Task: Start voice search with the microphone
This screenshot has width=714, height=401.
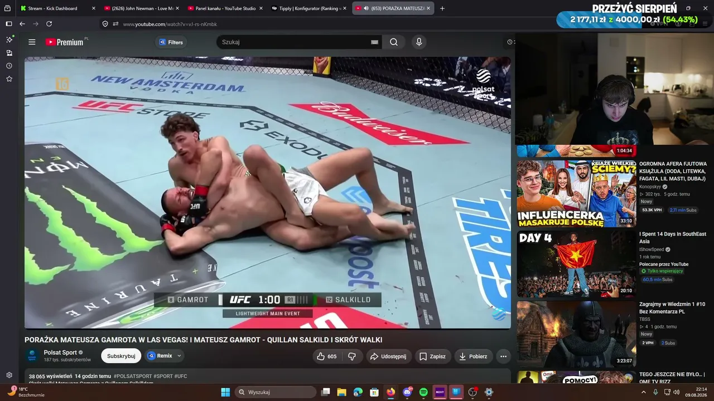Action: click(419, 42)
